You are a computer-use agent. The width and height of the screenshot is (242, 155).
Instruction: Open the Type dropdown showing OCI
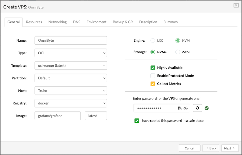(x=71, y=53)
